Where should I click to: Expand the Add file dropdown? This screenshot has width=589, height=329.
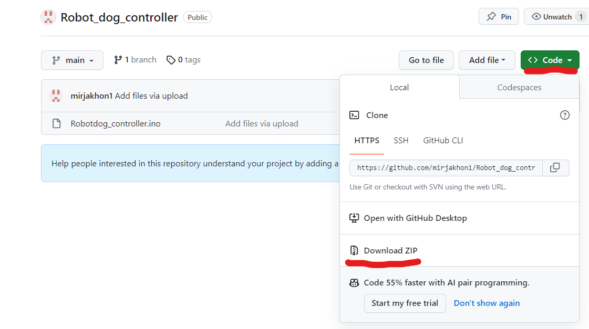(x=487, y=60)
